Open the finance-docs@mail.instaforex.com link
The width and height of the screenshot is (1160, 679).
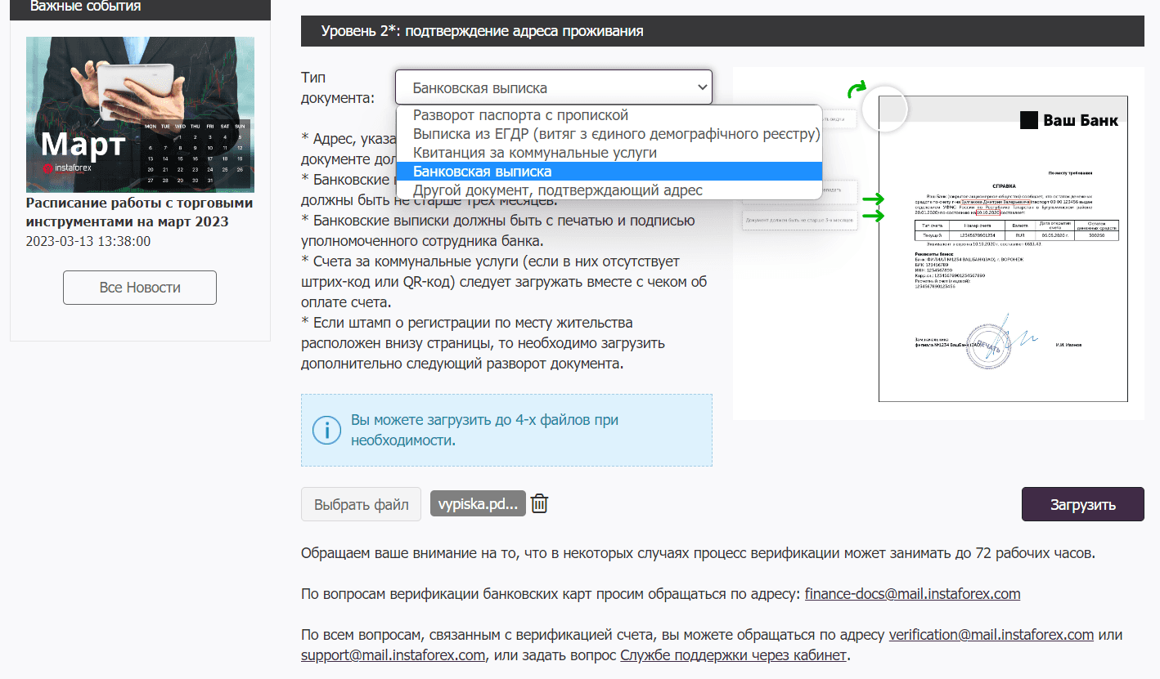pyautogui.click(x=912, y=594)
